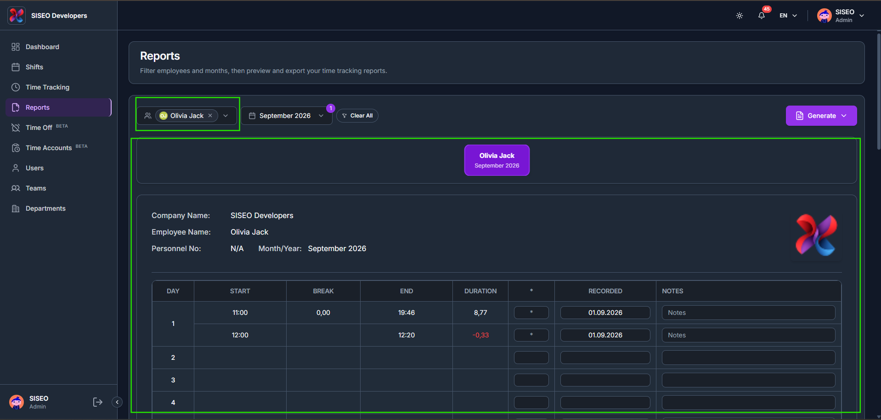This screenshot has width=881, height=420.
Task: Click the Notes field in 12:00 row
Action: pos(749,335)
